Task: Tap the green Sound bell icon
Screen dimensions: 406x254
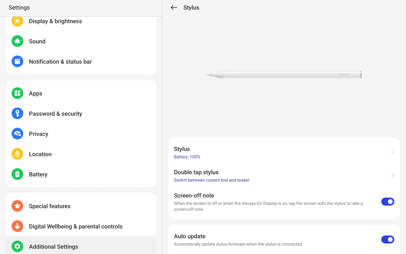Action: pos(17,41)
